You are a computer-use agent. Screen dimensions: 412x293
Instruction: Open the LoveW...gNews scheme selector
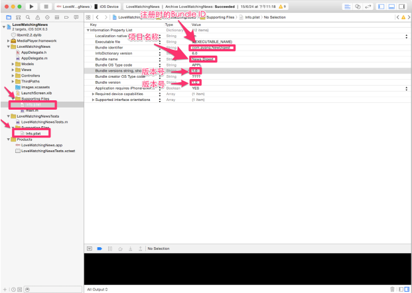click(x=74, y=7)
